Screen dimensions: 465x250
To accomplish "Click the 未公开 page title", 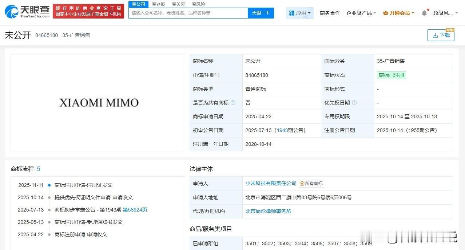I will point(17,35).
